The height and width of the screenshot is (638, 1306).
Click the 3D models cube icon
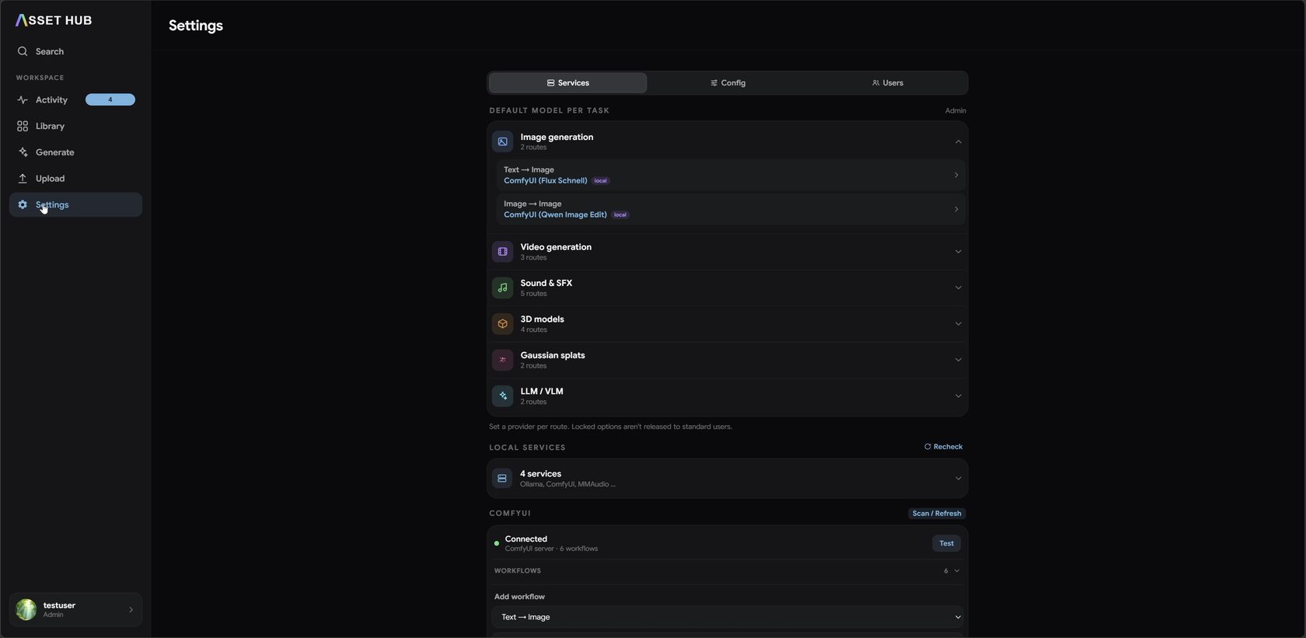tap(502, 324)
